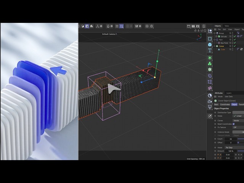Collapse the Plain effector hierarchy
This screenshot has height=183, width=244.
[215, 40]
